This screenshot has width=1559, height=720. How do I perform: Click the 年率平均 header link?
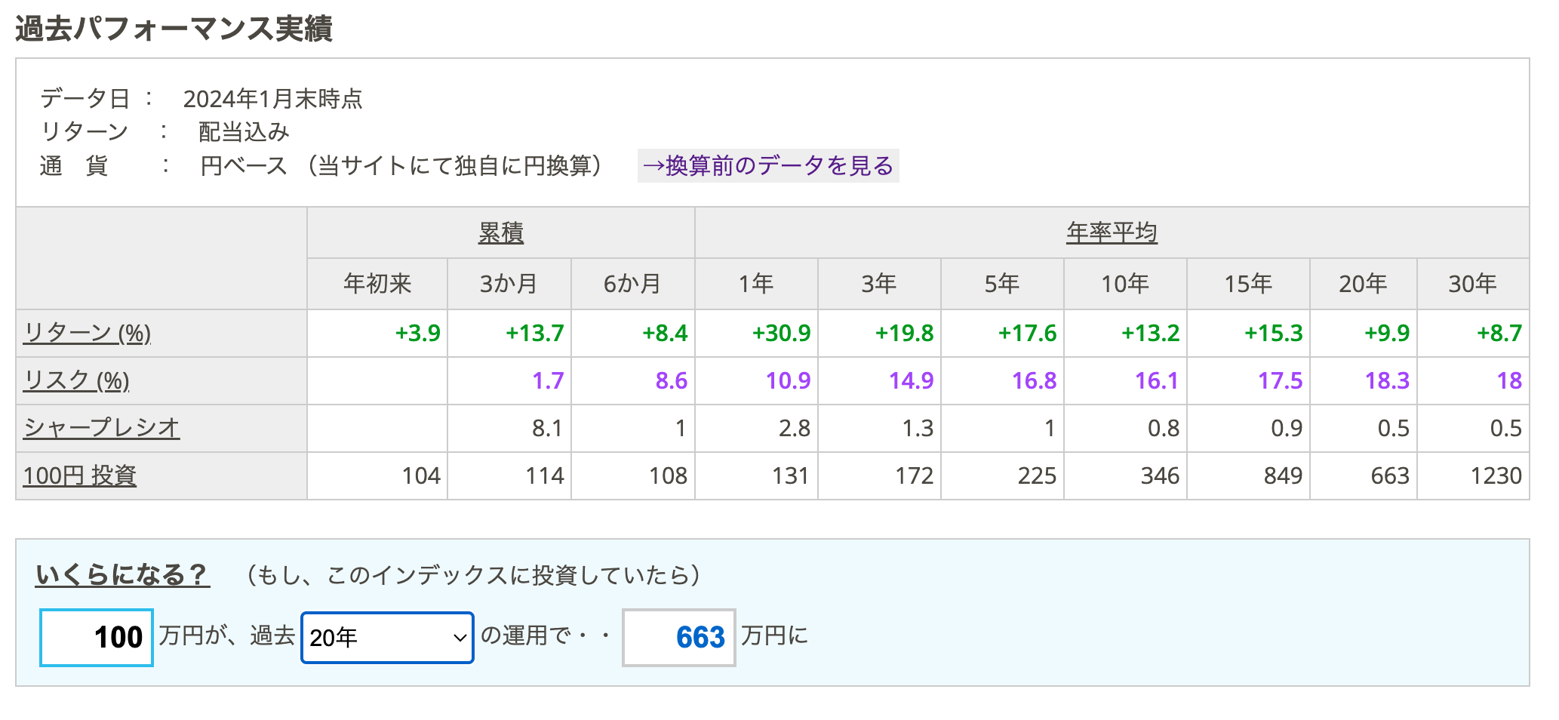[x=1112, y=232]
